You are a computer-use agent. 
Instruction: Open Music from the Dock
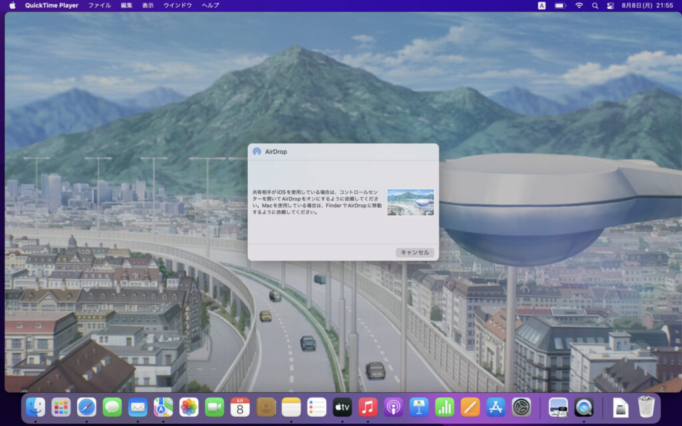[x=368, y=407]
